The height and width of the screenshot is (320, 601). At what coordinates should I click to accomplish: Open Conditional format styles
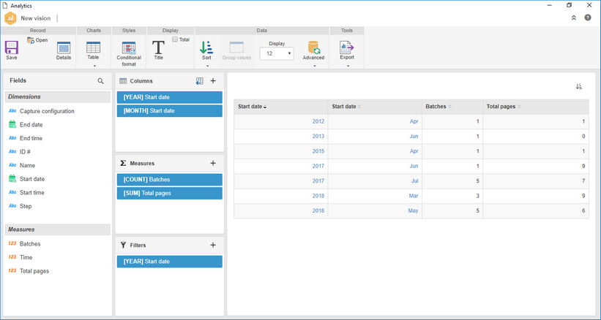pos(129,47)
